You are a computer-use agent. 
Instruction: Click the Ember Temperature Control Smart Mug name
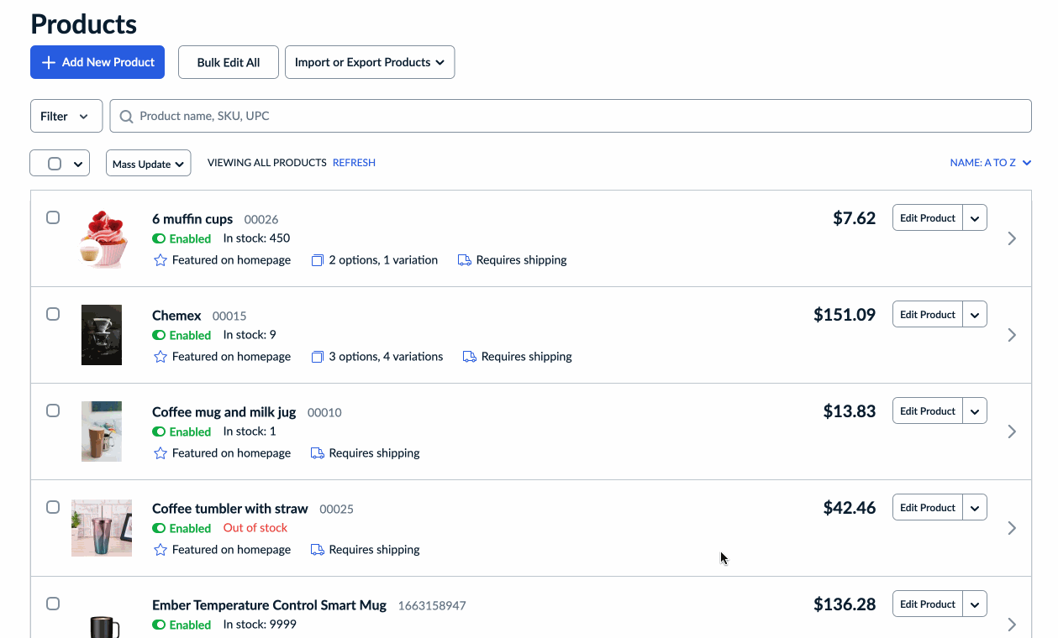coord(269,605)
